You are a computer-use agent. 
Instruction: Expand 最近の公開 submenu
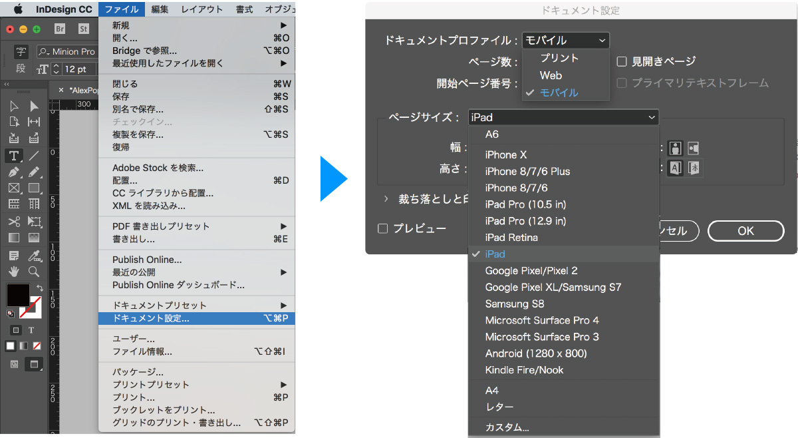coord(196,272)
